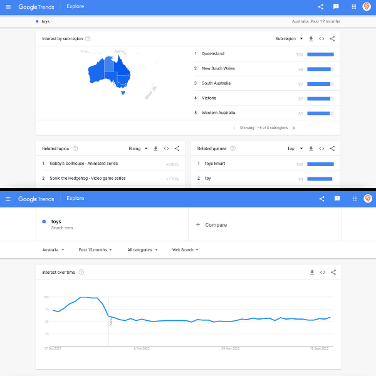Download the Interest over time chart data
This screenshot has height=376, width=376.
pyautogui.click(x=311, y=272)
